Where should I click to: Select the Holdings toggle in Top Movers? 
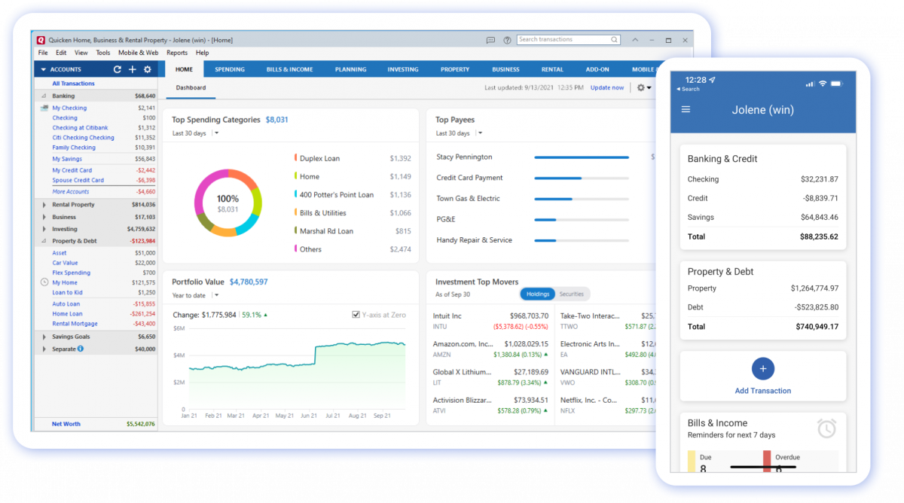(538, 294)
